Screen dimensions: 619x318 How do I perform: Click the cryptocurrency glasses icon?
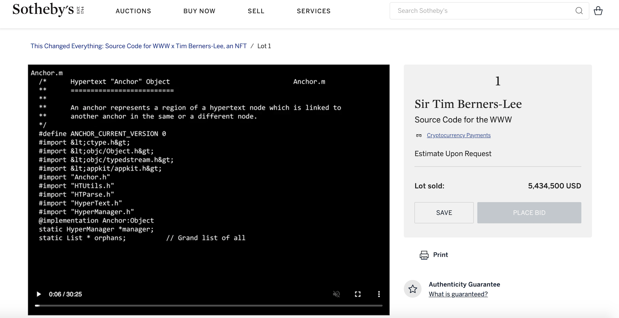tap(419, 135)
